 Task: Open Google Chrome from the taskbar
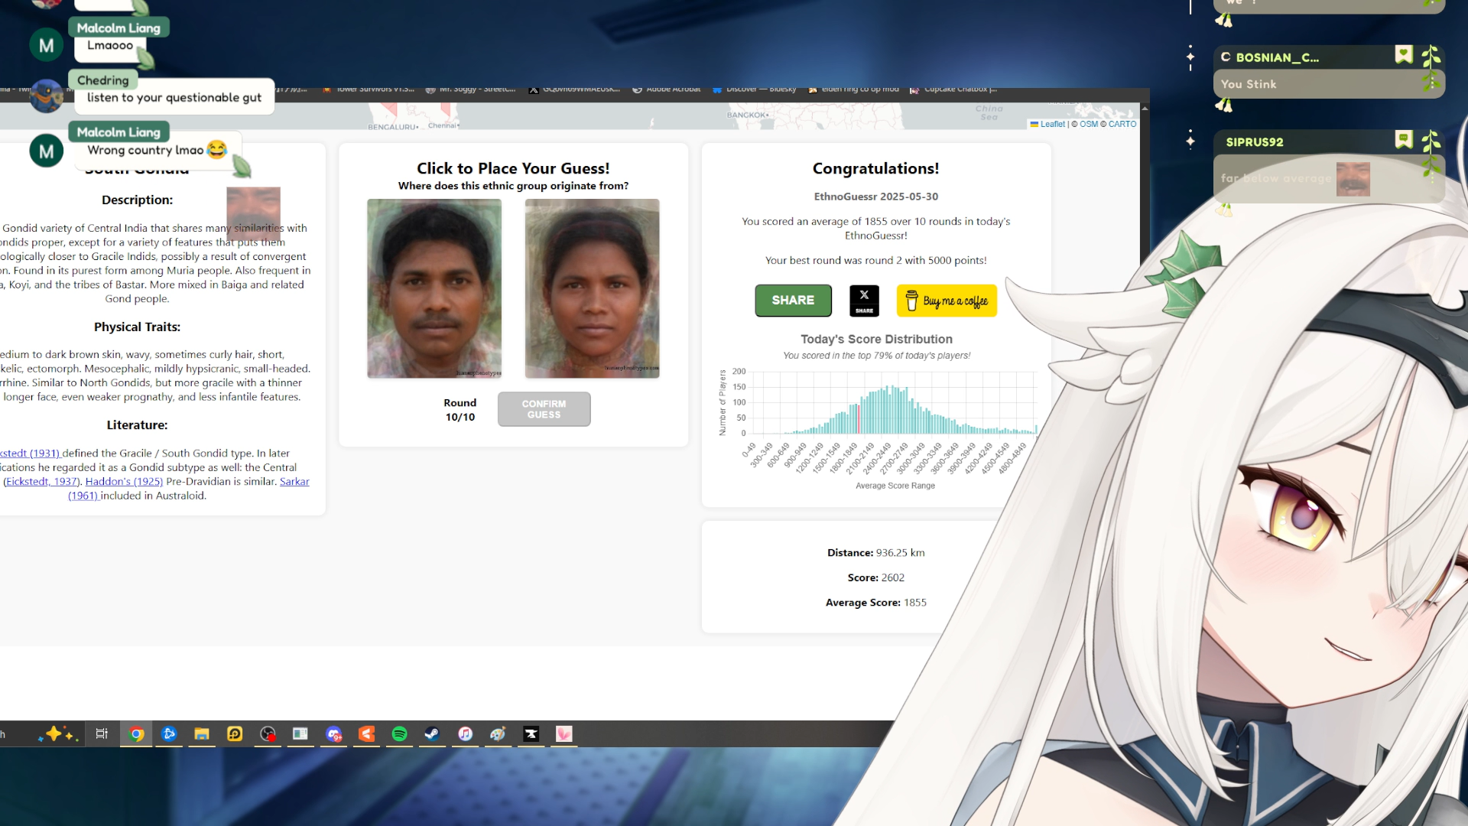click(137, 734)
